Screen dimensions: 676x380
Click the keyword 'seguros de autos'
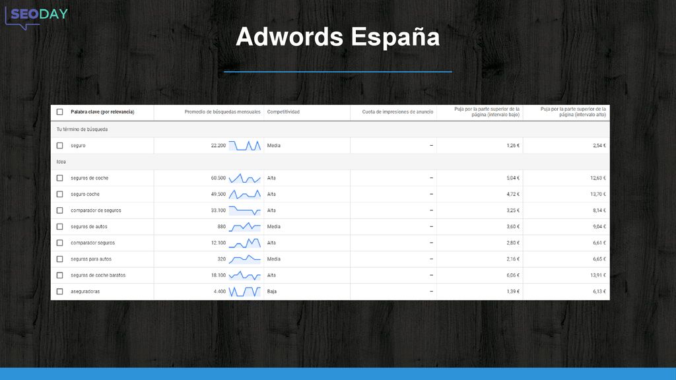point(89,227)
